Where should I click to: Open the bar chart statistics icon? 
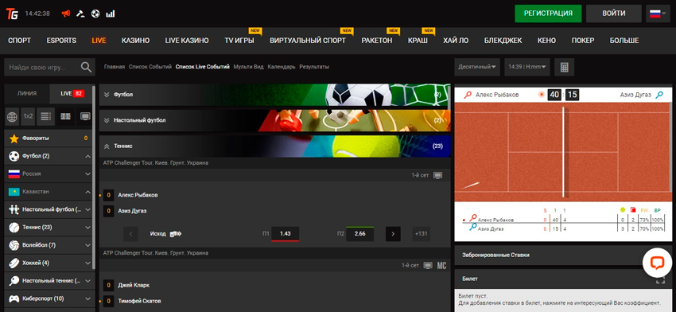point(111,14)
